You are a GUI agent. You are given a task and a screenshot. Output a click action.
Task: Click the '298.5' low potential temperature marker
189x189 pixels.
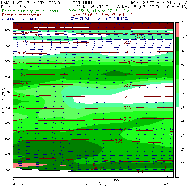139,172
